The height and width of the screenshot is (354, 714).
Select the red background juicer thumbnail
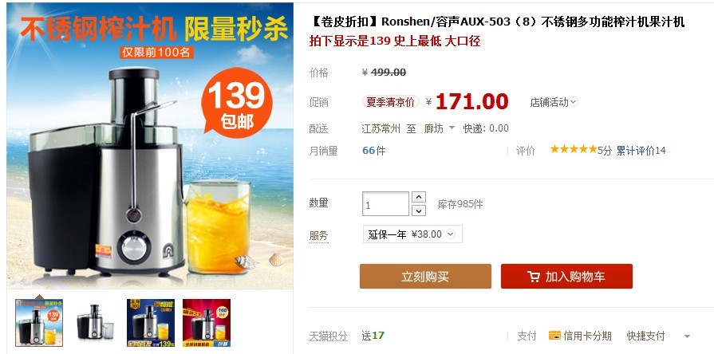click(207, 323)
